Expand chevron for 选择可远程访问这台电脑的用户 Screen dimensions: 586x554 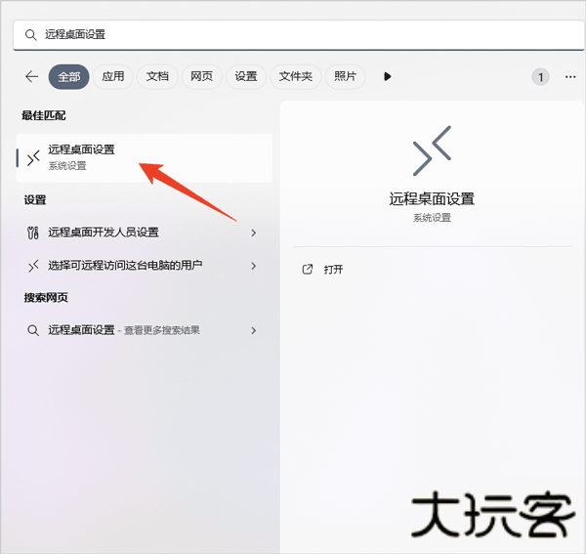pos(254,266)
